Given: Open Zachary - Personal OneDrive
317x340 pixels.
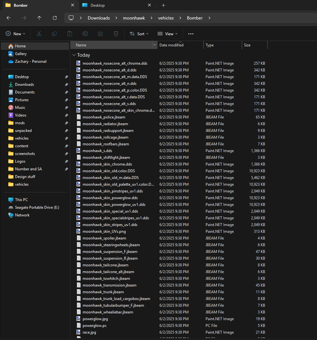Looking at the screenshot, I should pos(35,61).
